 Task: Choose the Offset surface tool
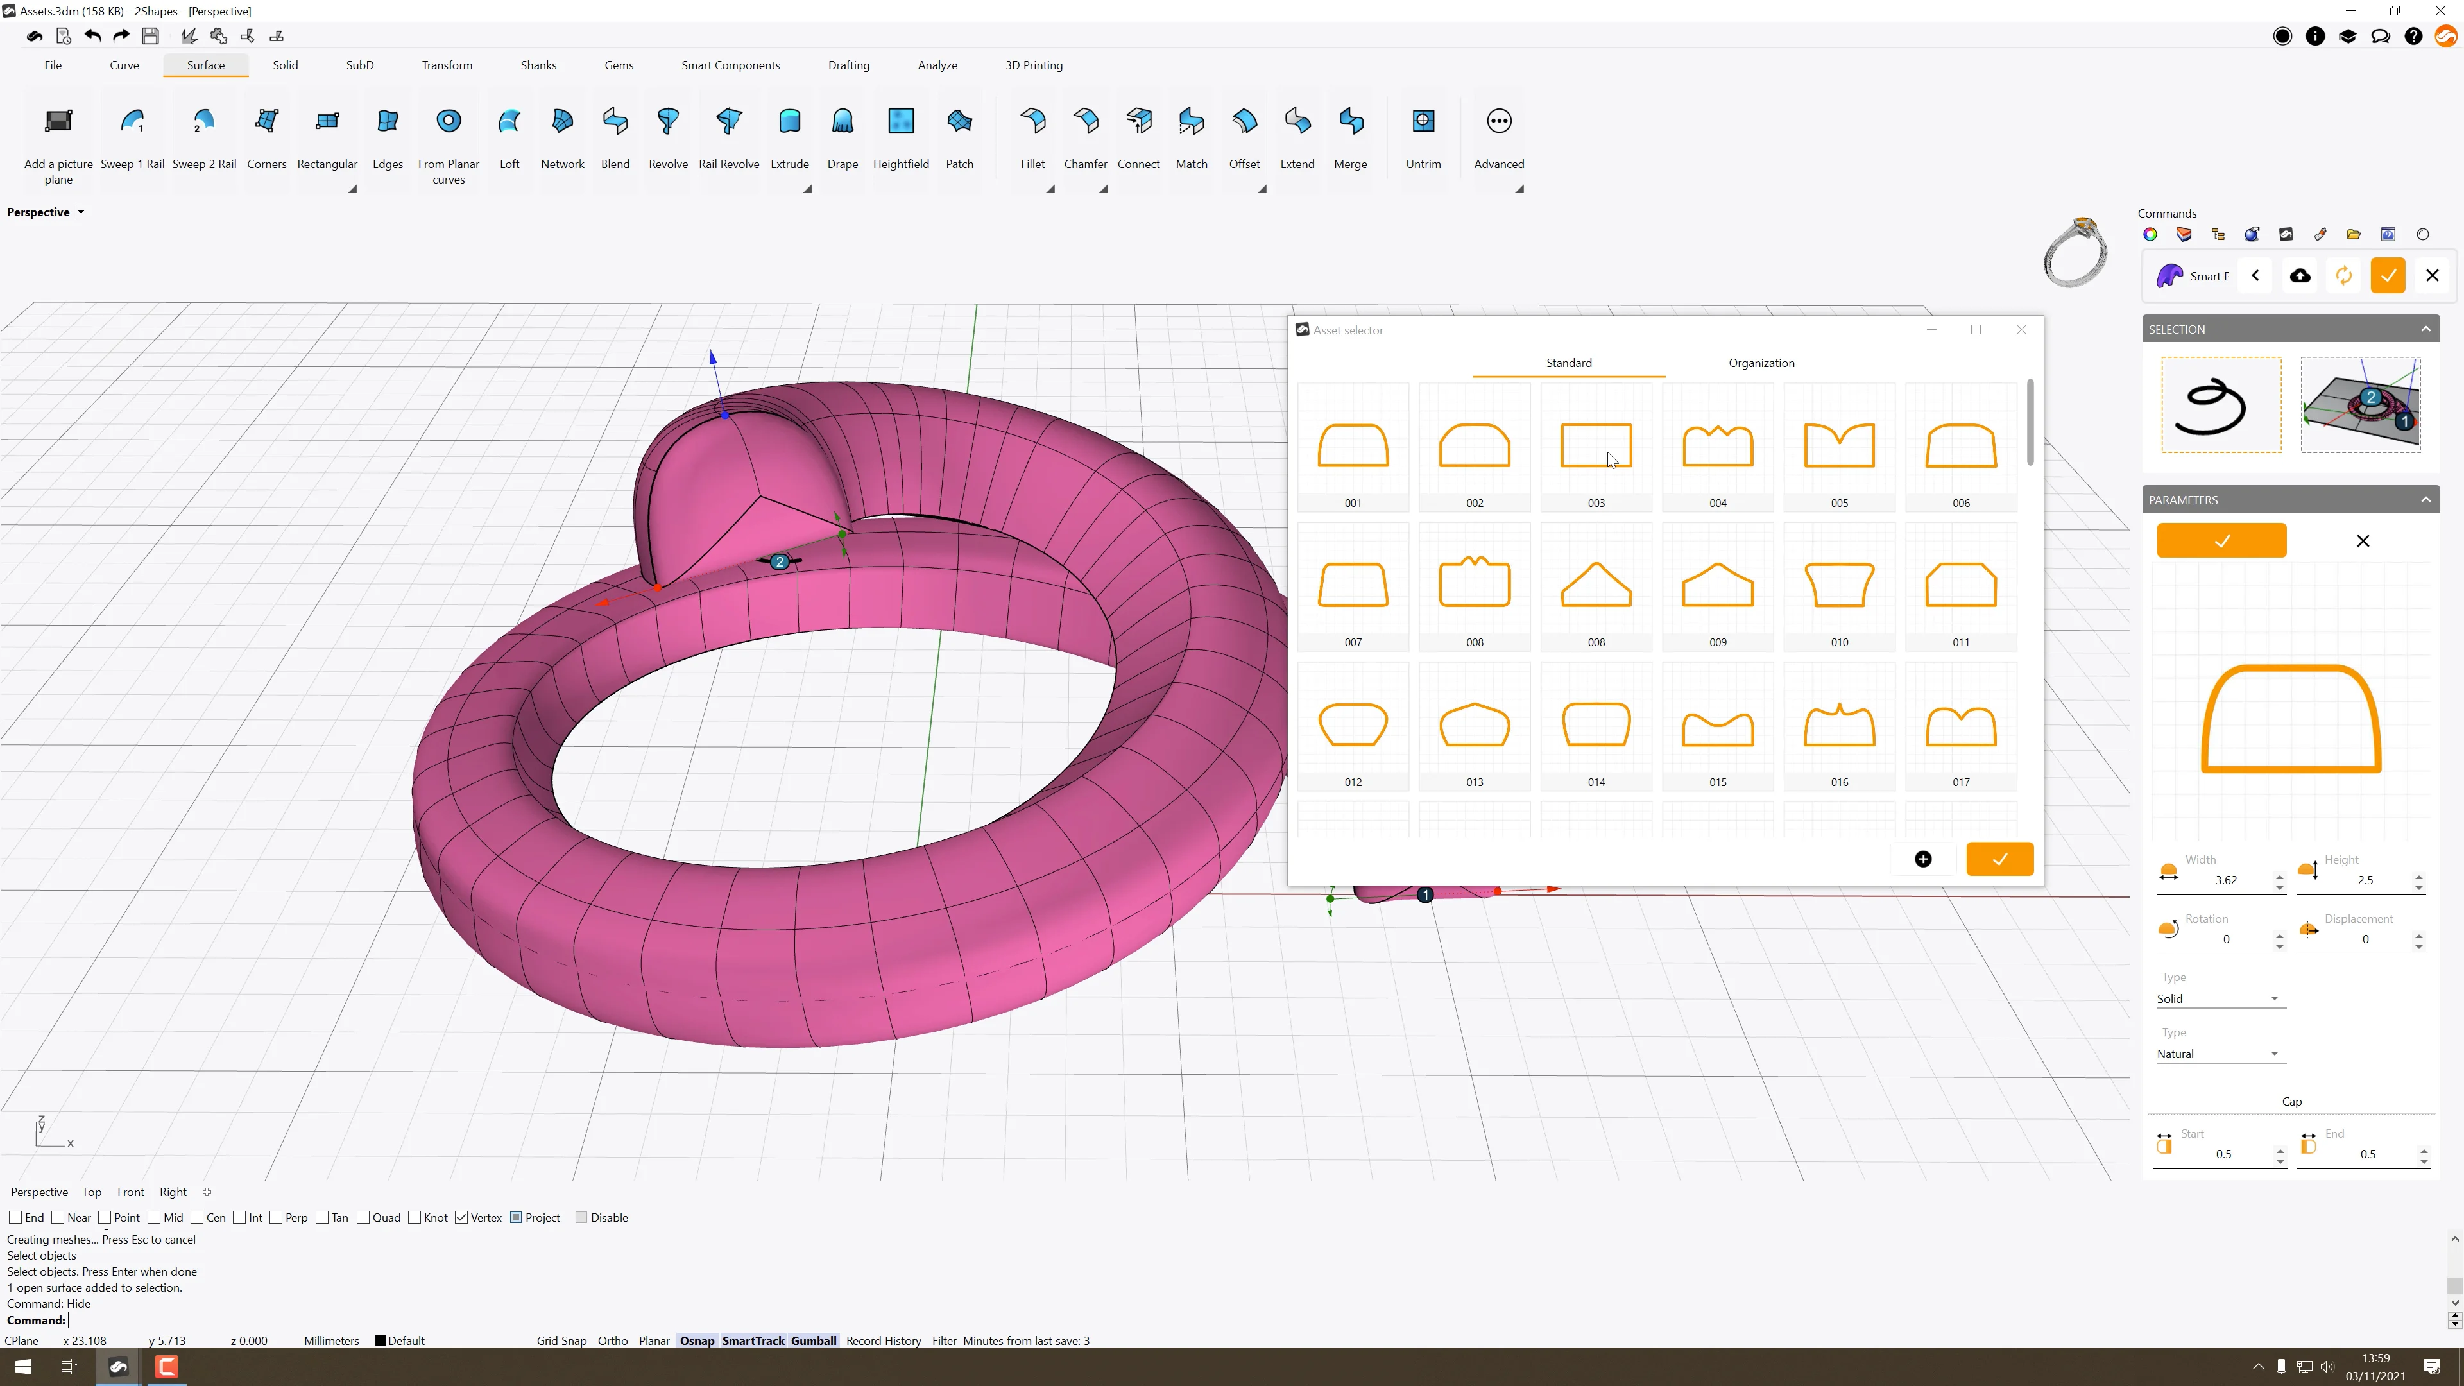point(1244,138)
